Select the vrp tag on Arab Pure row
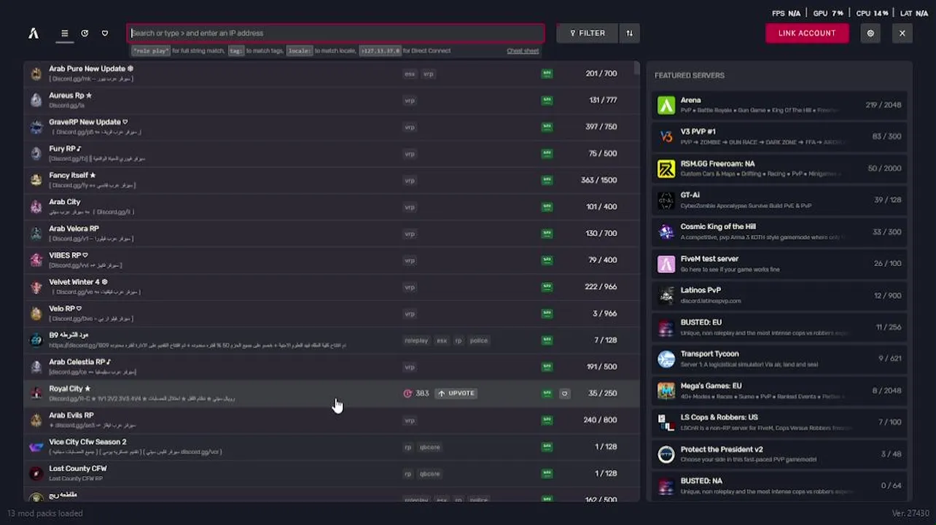This screenshot has width=936, height=525. point(429,74)
